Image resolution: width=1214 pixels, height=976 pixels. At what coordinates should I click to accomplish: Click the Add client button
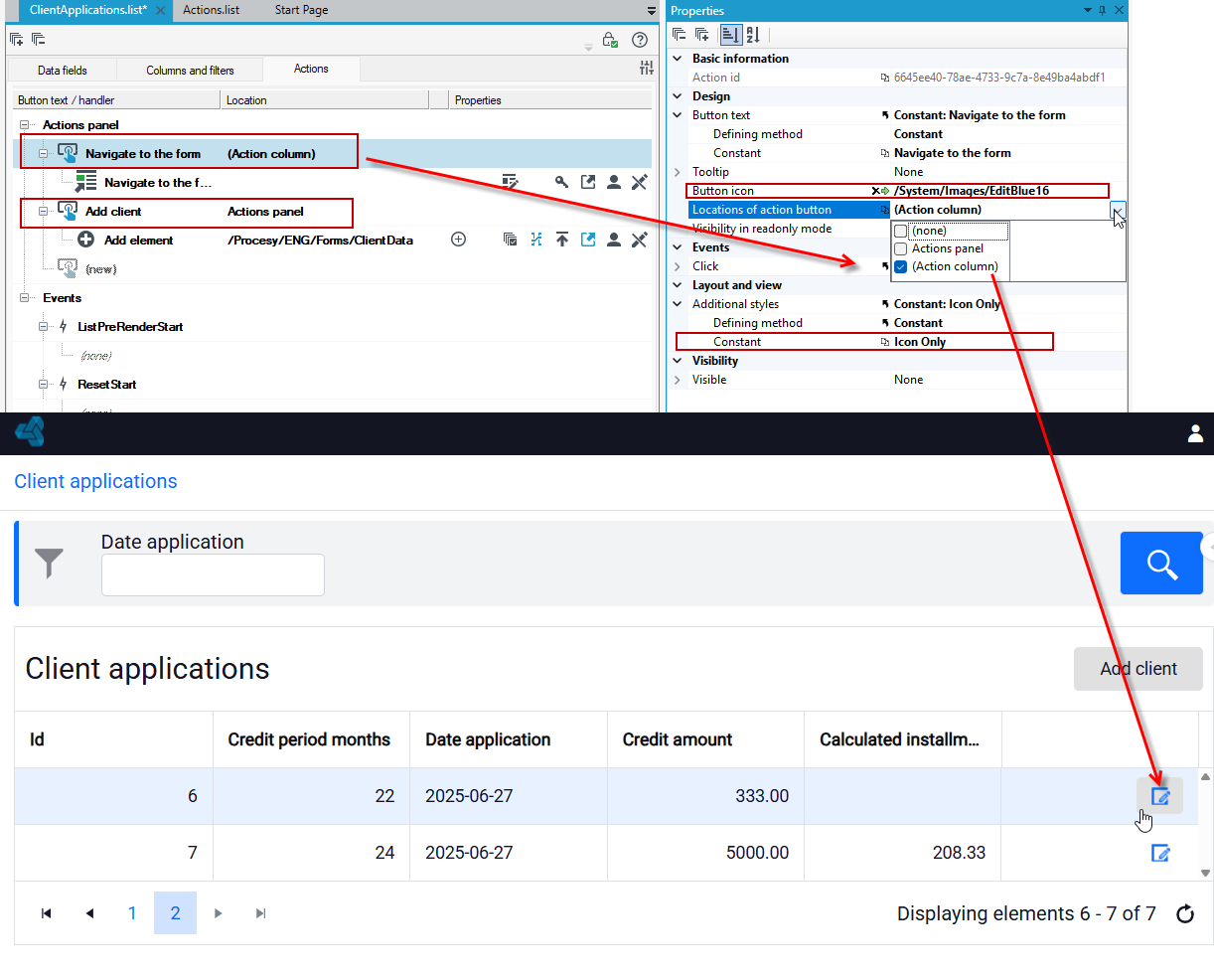1138,669
